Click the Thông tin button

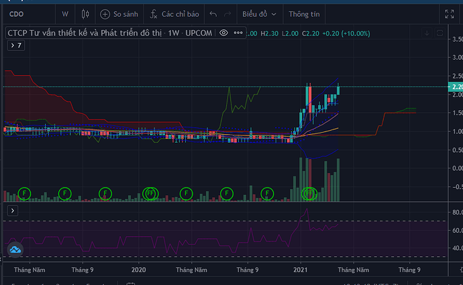[304, 13]
